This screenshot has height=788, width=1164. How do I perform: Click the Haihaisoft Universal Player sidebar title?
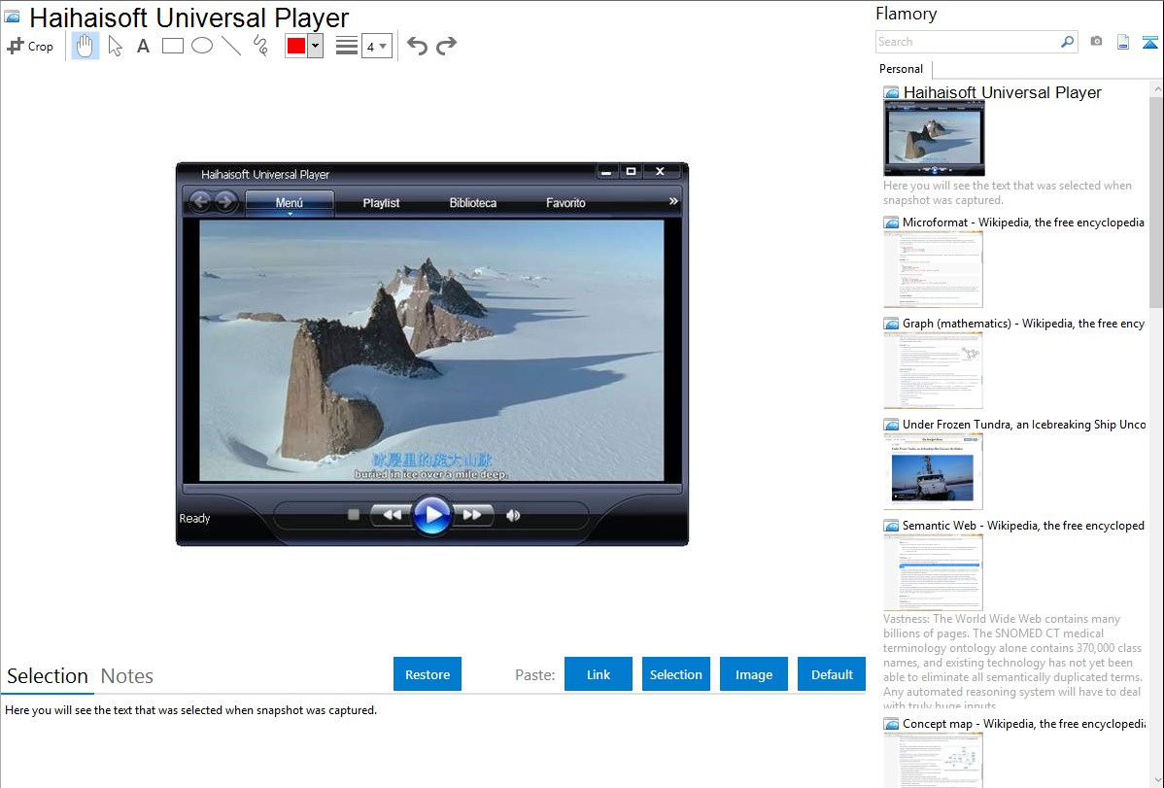(1002, 93)
